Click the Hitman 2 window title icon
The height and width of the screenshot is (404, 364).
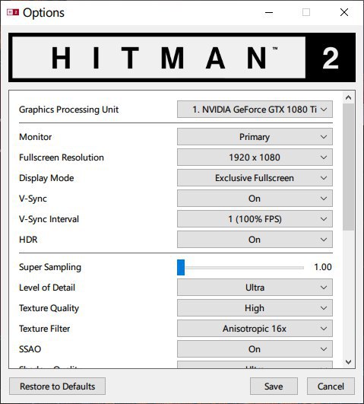pyautogui.click(x=13, y=12)
